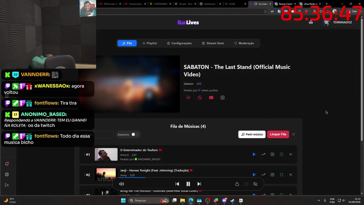364x205 pixels.
Task: Add O Exterminador do Teufuro to playlist
Action: (272, 154)
